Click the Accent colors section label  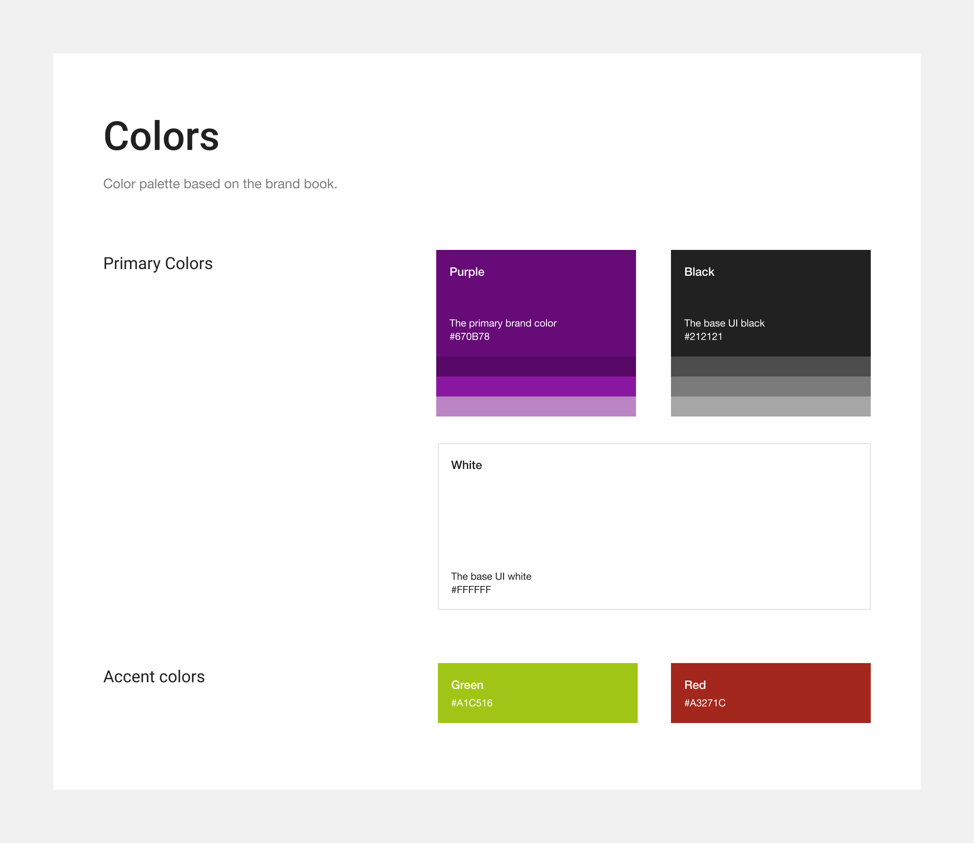pos(154,676)
